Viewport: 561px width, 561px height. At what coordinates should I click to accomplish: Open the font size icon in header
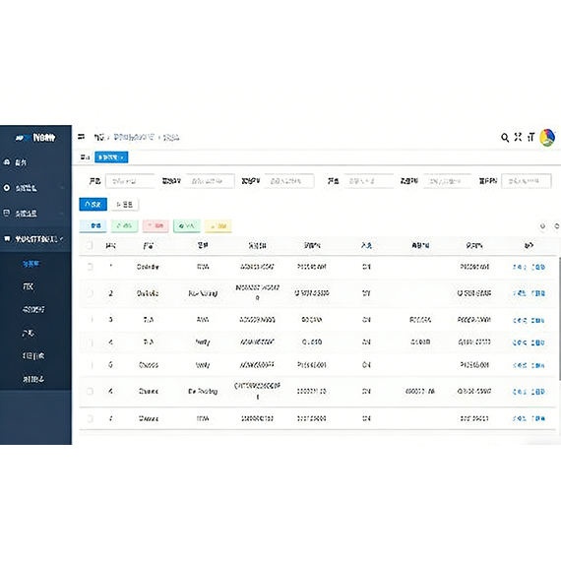[x=530, y=137]
